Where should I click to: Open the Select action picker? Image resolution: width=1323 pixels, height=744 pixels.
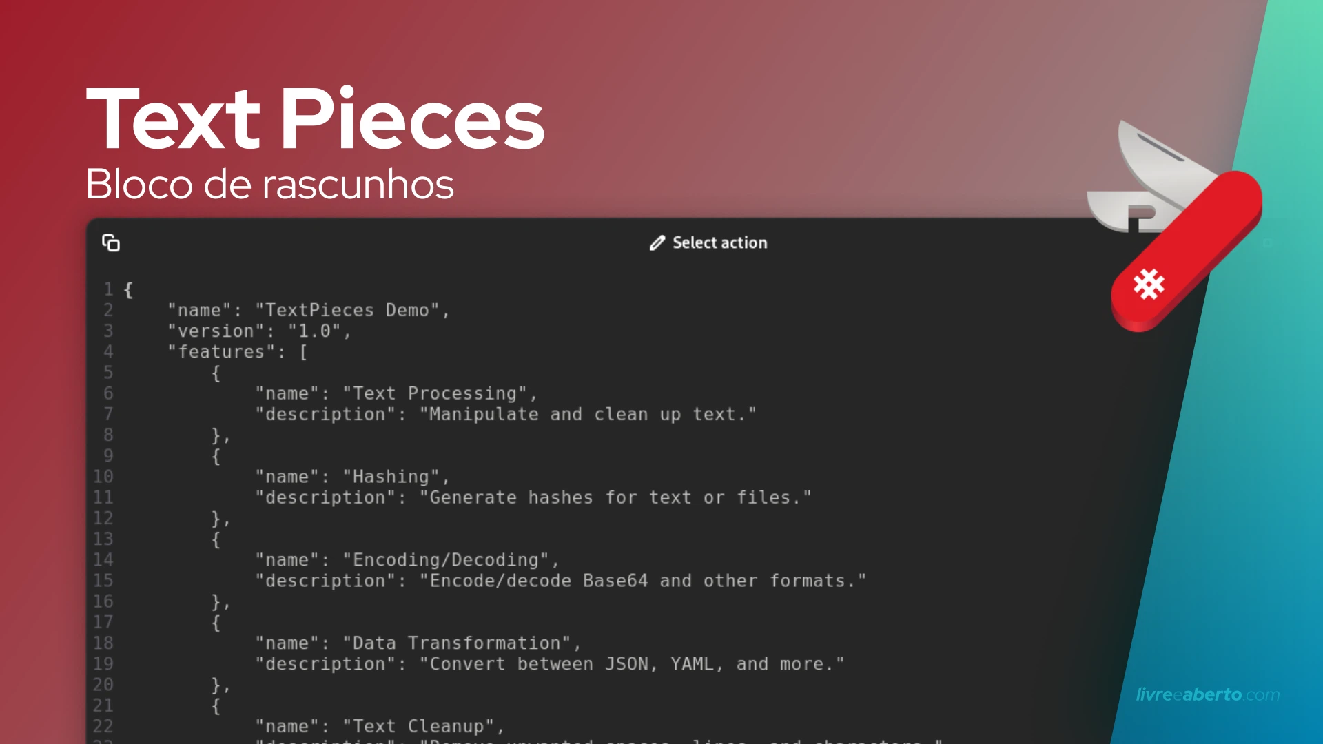(708, 242)
